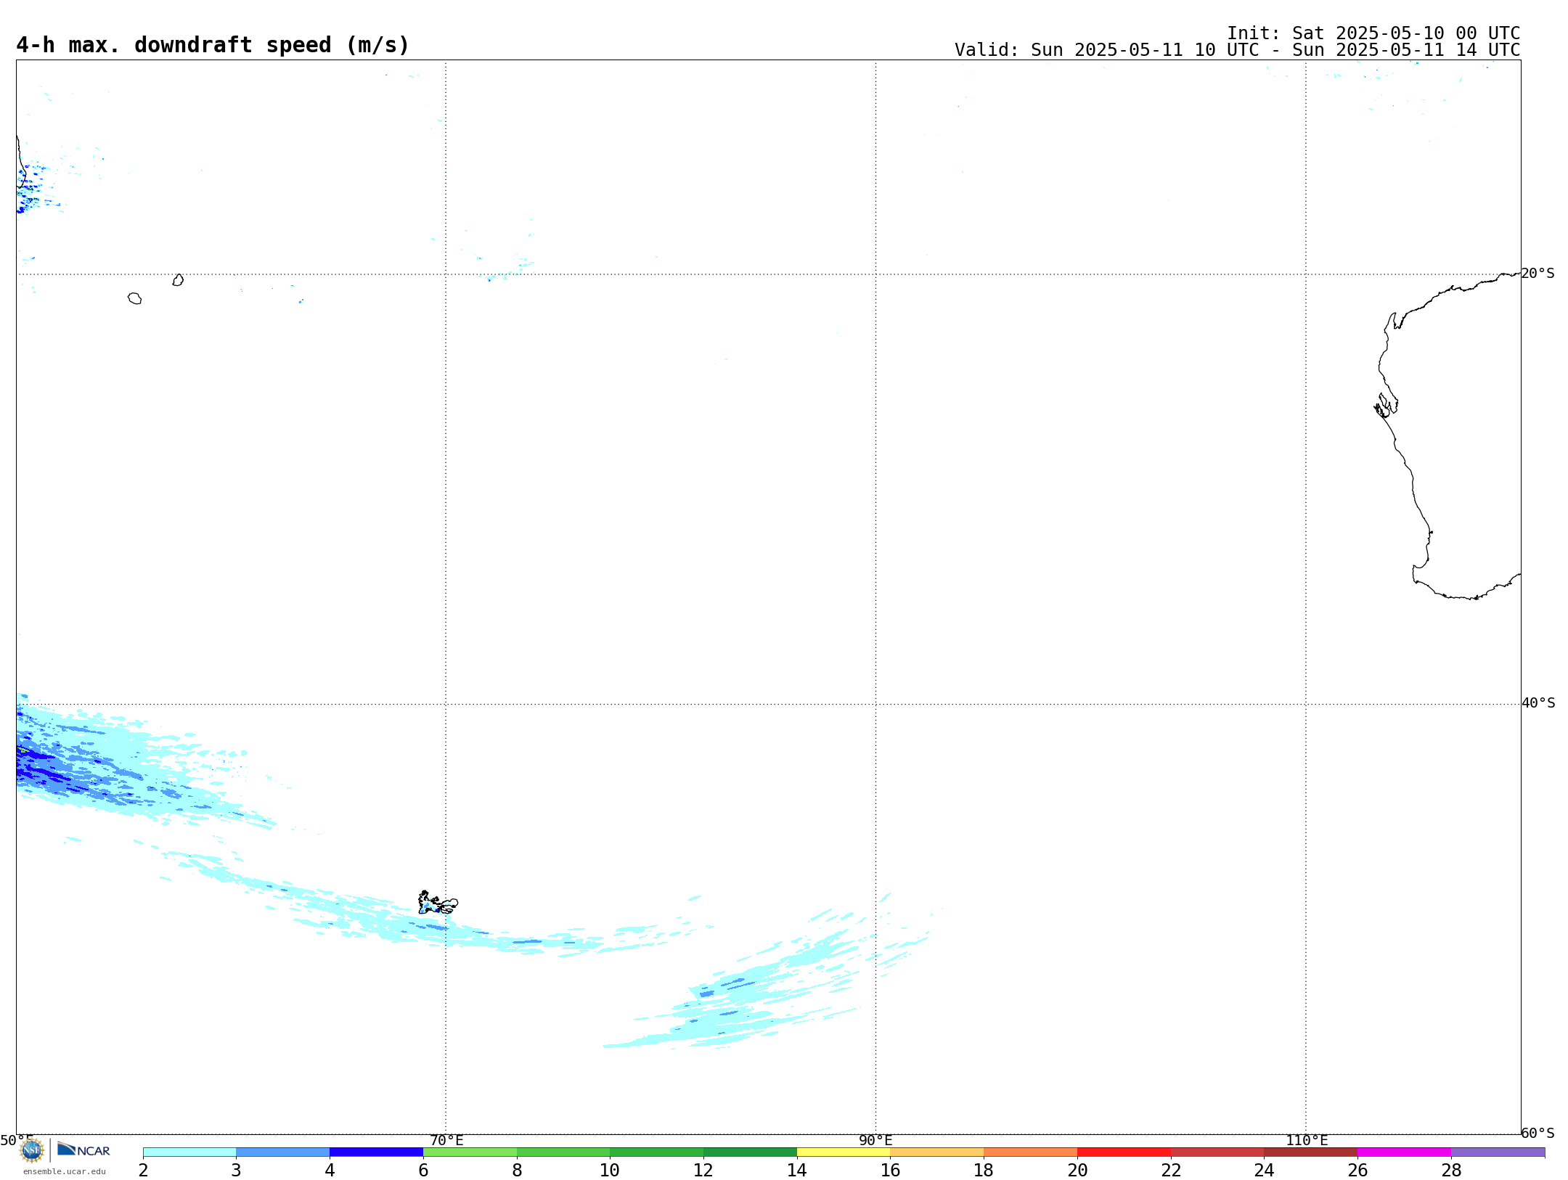Pick the muted red 22–24 m/s swatch
The width and height of the screenshot is (1568, 1180).
click(x=1217, y=1152)
